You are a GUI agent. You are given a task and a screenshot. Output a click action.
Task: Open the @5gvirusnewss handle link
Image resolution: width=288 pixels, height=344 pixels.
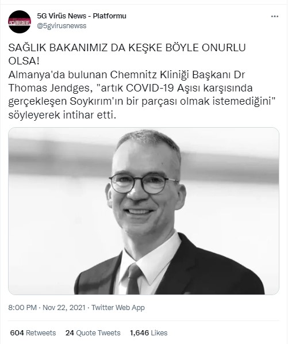pyautogui.click(x=62, y=26)
